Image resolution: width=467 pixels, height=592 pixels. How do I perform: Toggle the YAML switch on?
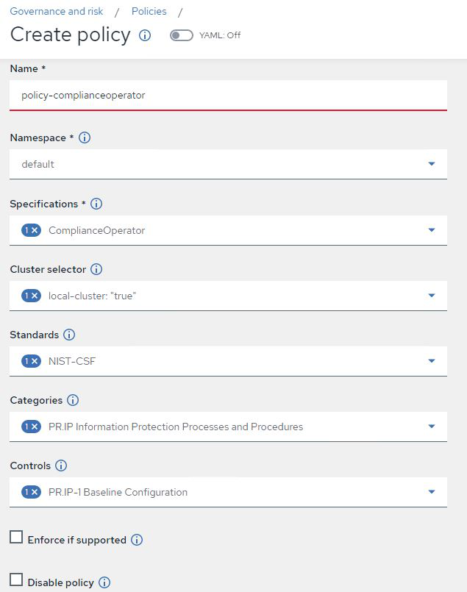(x=182, y=35)
